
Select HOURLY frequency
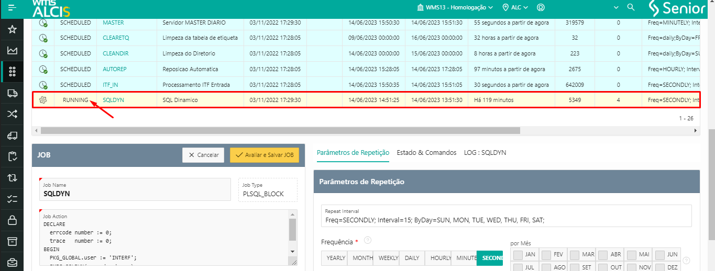pyautogui.click(x=437, y=258)
